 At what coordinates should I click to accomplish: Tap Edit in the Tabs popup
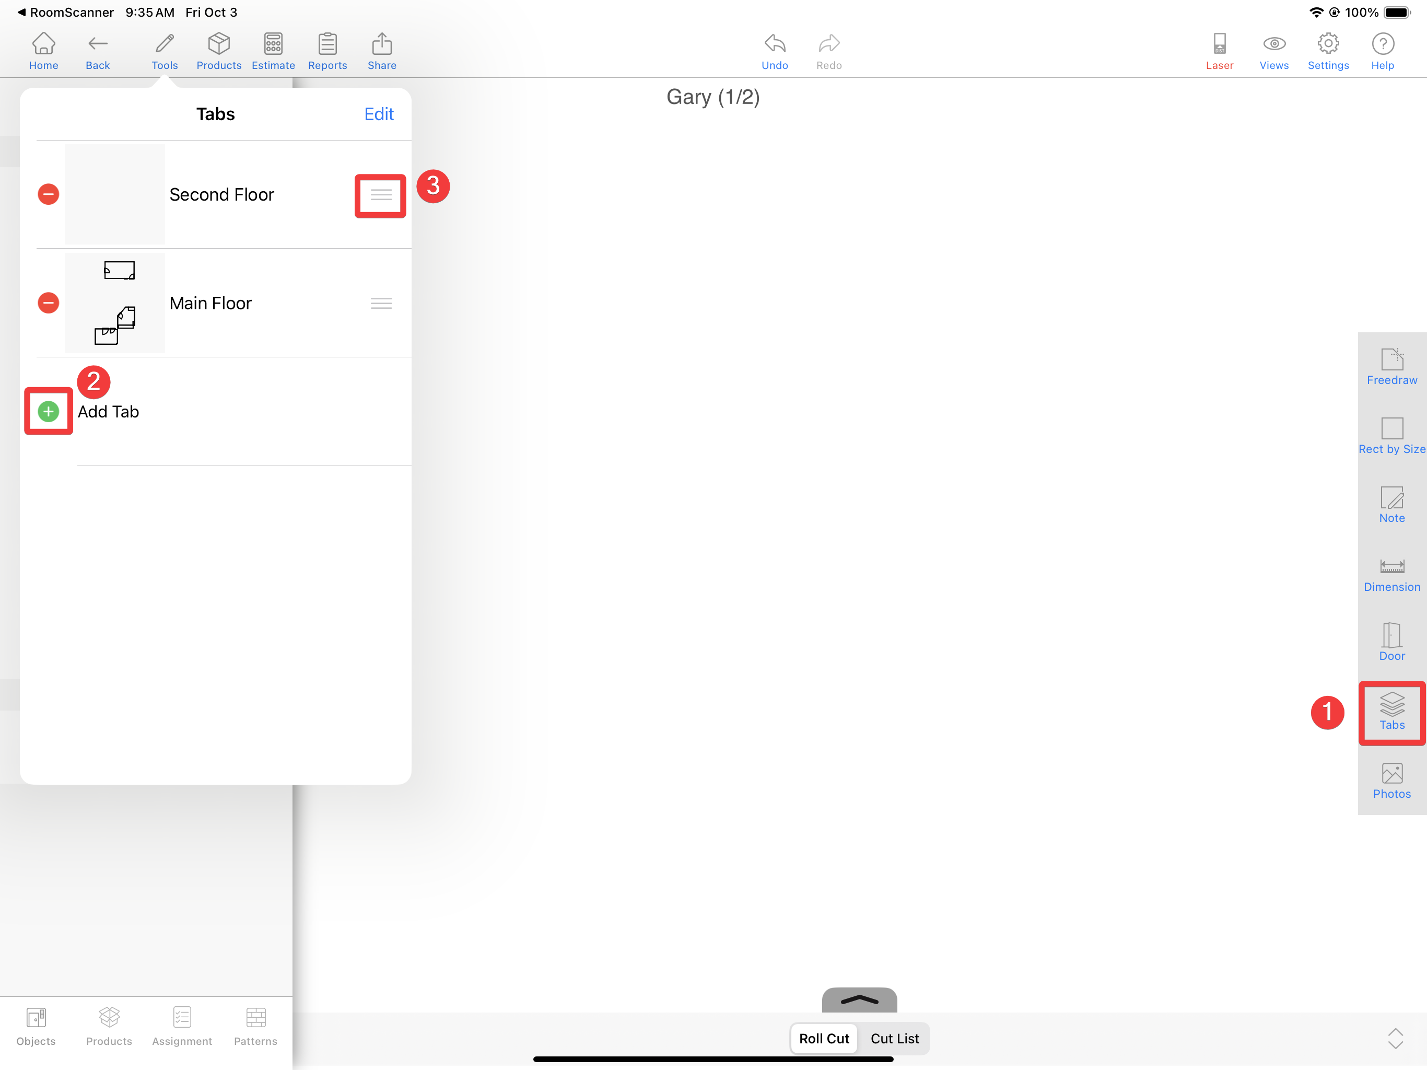379,114
